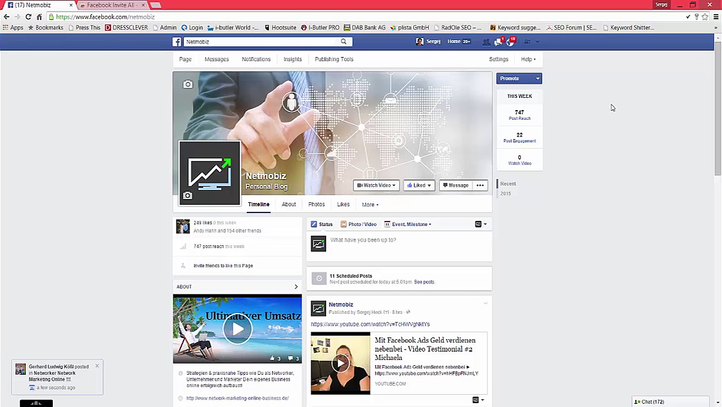Image resolution: width=722 pixels, height=407 pixels.
Task: Open the Liked dropdown
Action: pos(419,185)
